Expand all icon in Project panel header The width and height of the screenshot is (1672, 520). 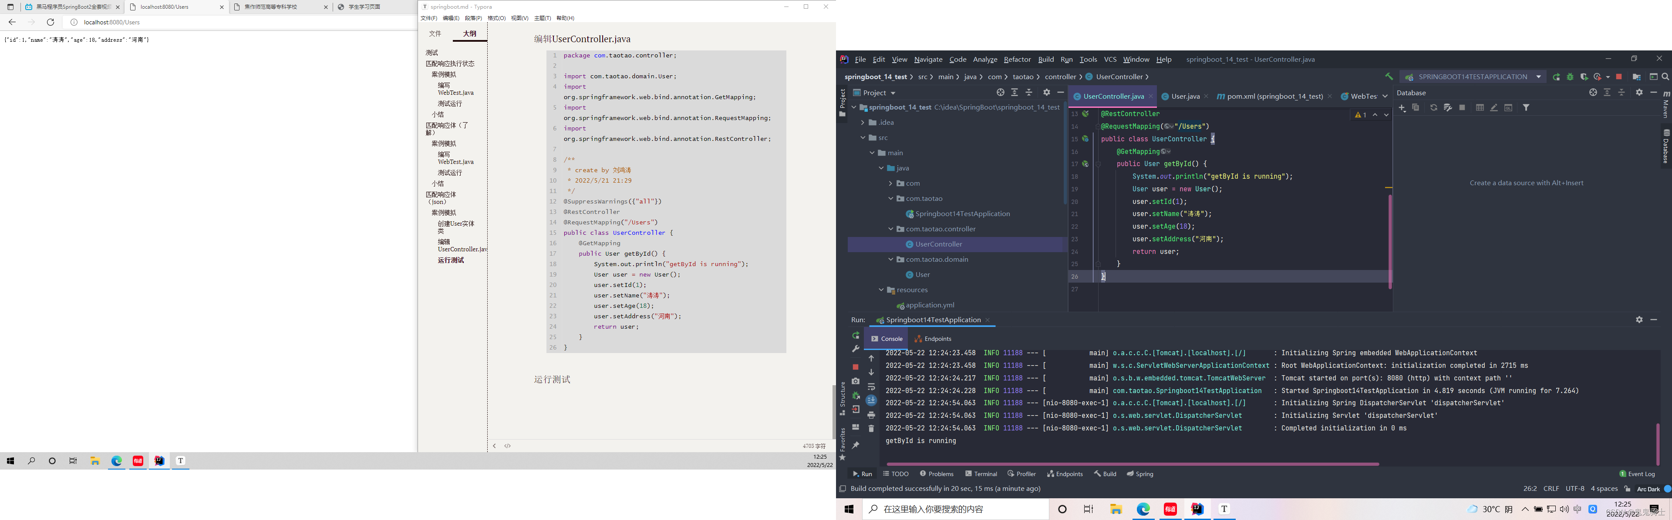(x=1015, y=93)
